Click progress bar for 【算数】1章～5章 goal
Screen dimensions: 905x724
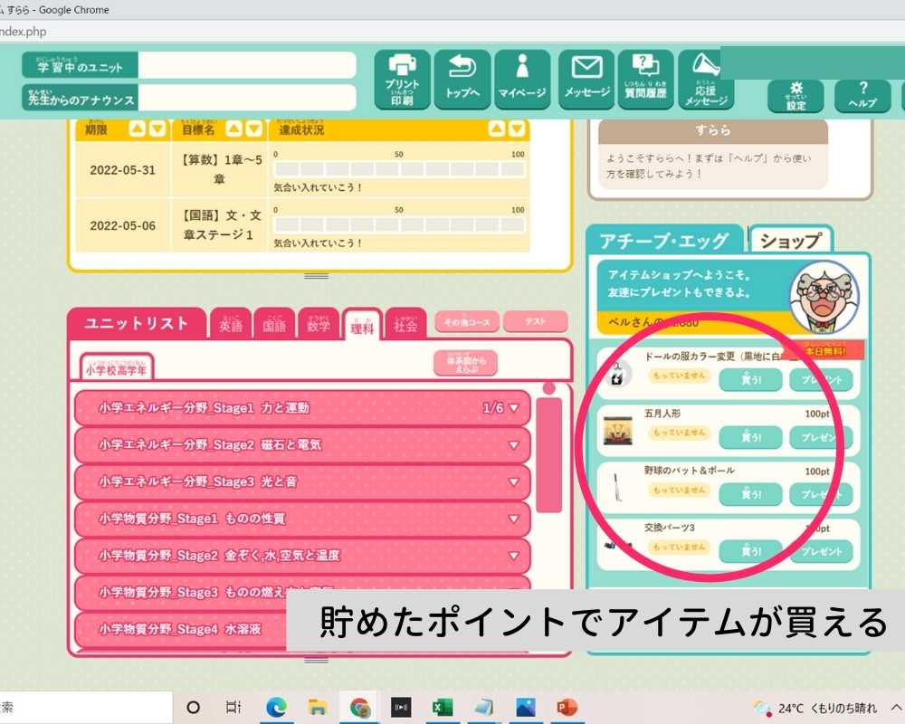tap(399, 169)
